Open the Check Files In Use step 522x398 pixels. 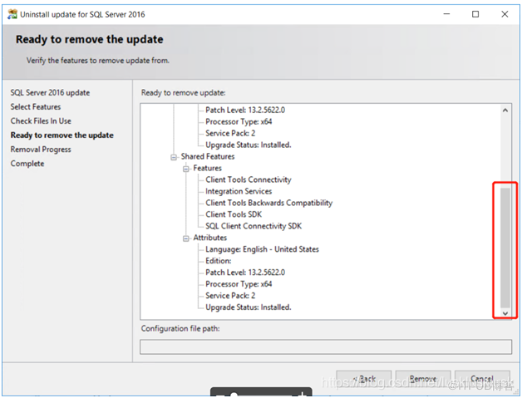pos(41,121)
